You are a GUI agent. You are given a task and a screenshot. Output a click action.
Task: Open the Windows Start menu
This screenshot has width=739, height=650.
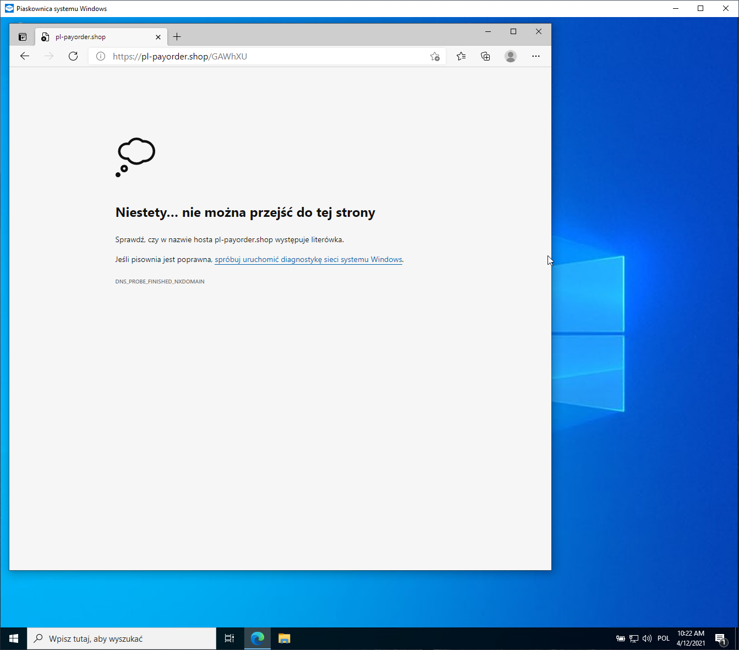[14, 638]
